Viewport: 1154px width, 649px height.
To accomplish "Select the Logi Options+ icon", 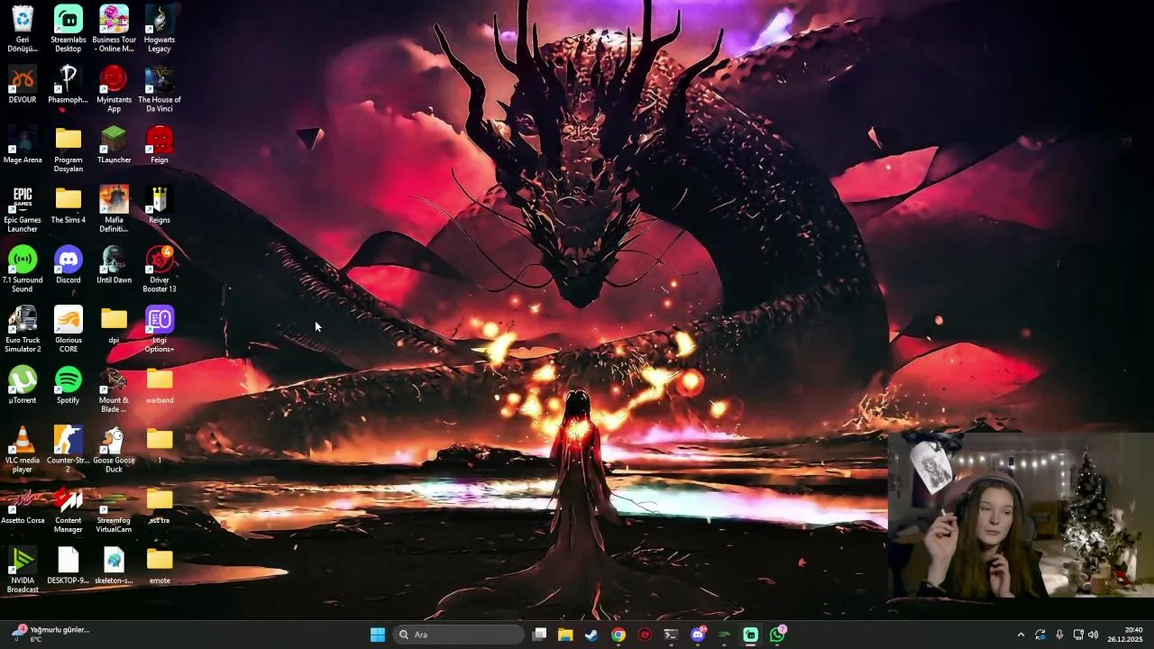I will 160,330.
